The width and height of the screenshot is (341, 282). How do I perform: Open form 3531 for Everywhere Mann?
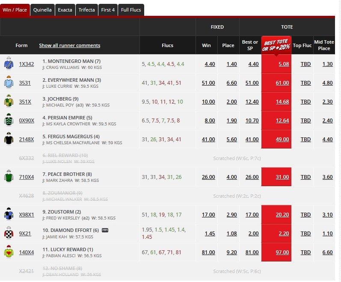[25, 83]
